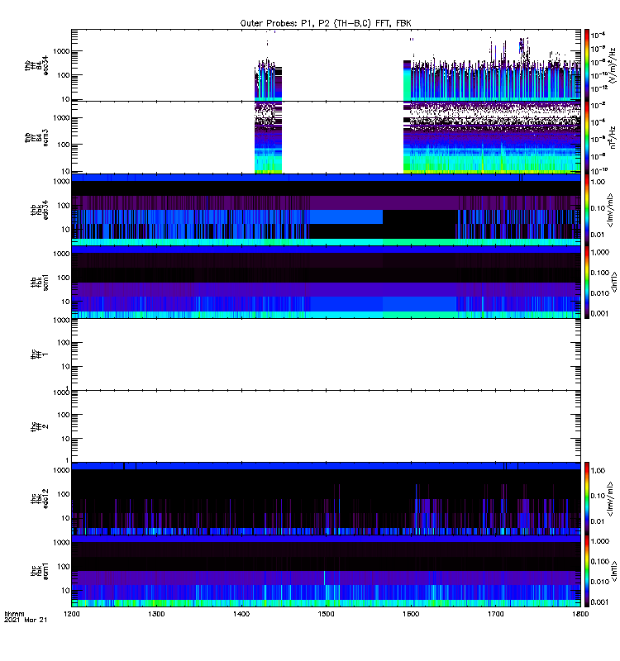This screenshot has width=620, height=661.
Task: Click the '10⁻¹²' tick on the top color bar
Action: tap(599, 88)
